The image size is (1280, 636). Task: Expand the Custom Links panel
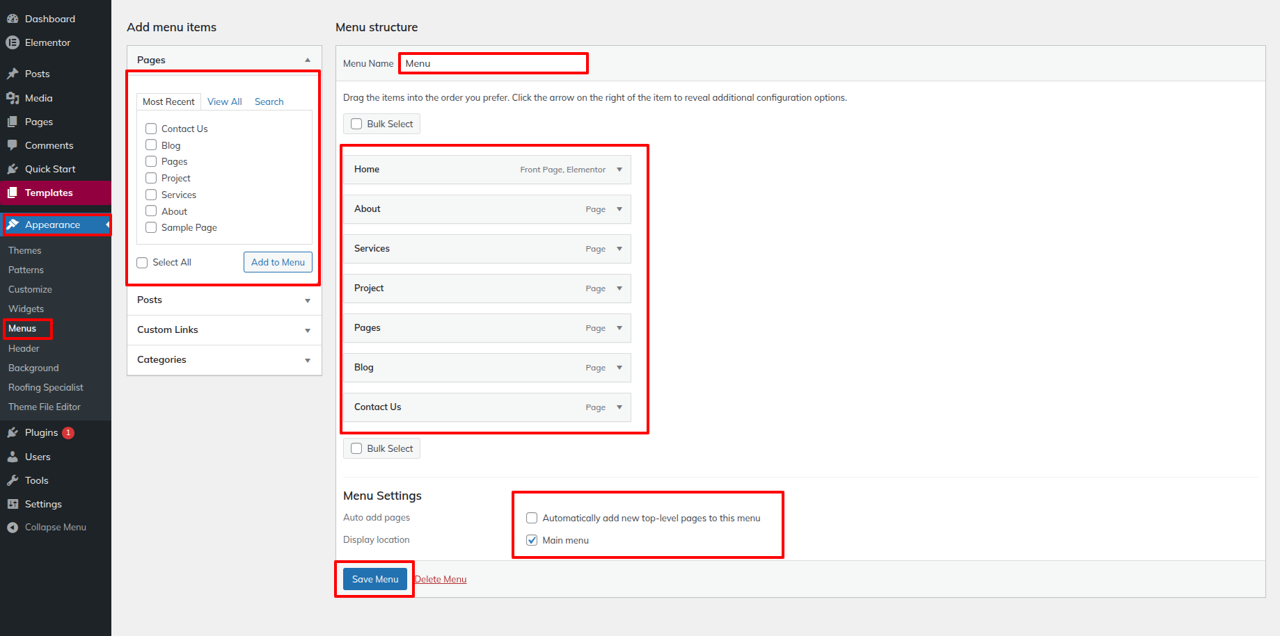pyautogui.click(x=307, y=330)
